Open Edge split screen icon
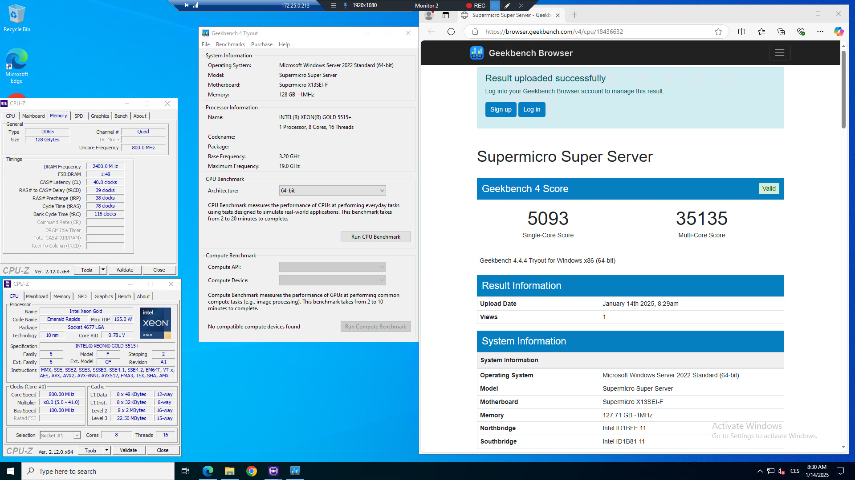Screen dimensions: 855x480 tap(742, 32)
